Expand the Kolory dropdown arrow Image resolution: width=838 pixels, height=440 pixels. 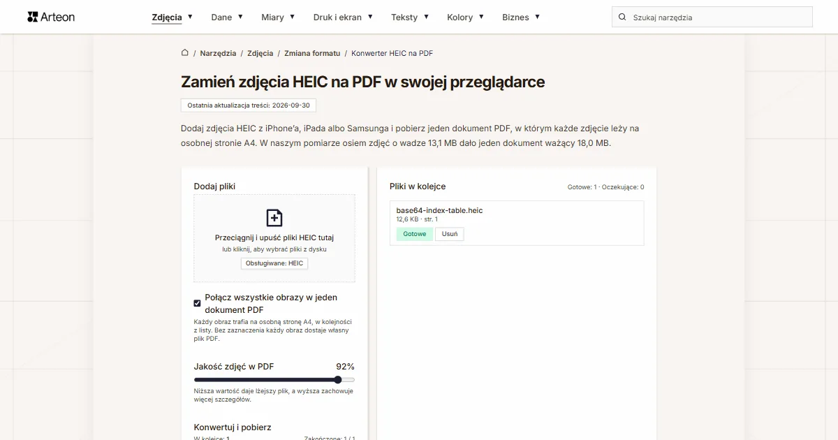click(x=481, y=16)
